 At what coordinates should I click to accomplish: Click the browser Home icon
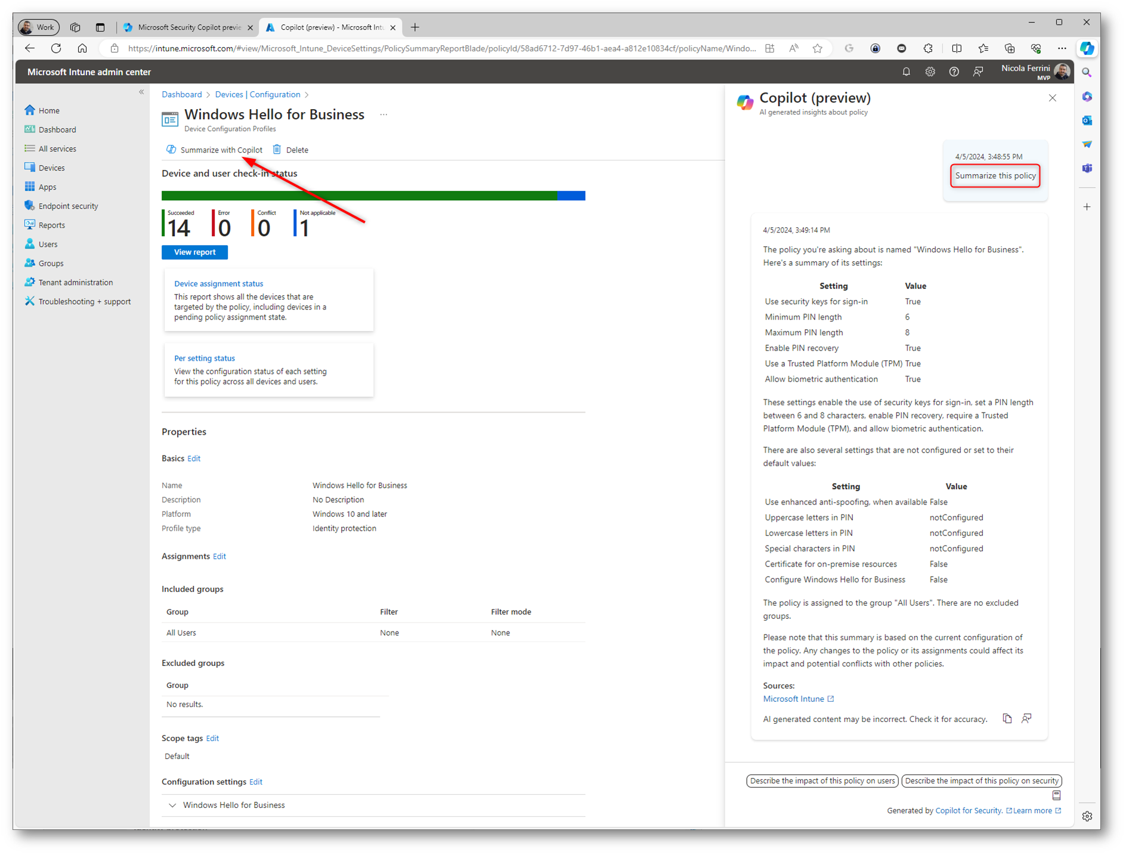click(x=82, y=48)
